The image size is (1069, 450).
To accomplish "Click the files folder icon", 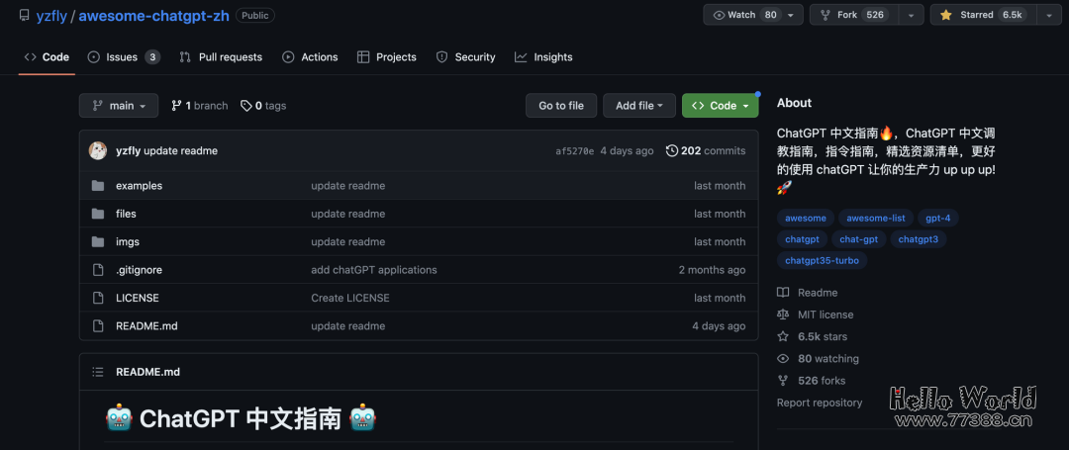I will [98, 214].
